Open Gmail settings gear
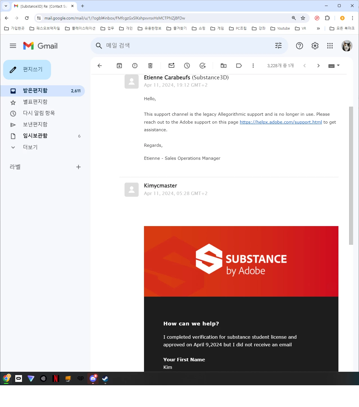 [x=315, y=46]
